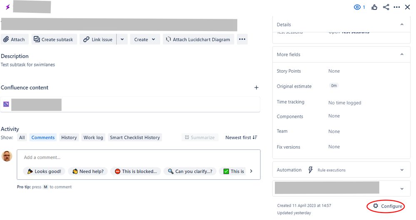Edit the Team value None

pos(334,132)
